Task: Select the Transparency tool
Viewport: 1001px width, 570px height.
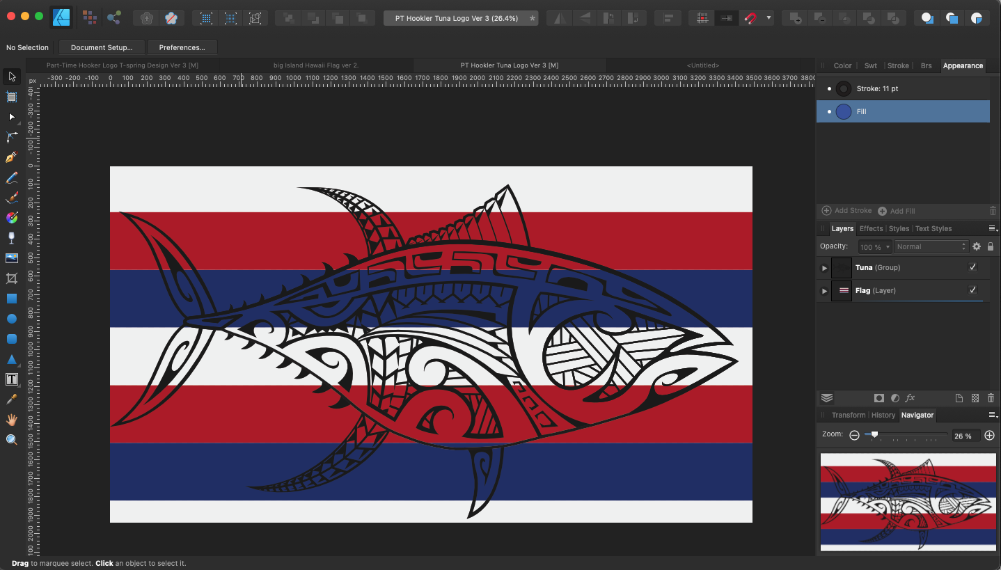Action: (x=12, y=238)
